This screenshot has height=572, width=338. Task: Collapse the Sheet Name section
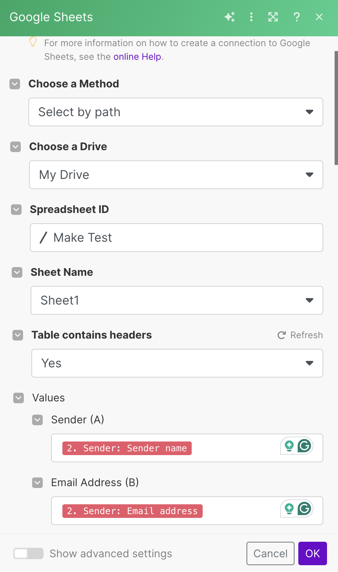pos(17,272)
